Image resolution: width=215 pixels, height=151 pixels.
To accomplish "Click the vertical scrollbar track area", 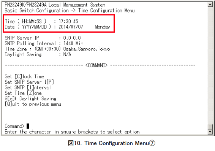I will tap(210, 66).
